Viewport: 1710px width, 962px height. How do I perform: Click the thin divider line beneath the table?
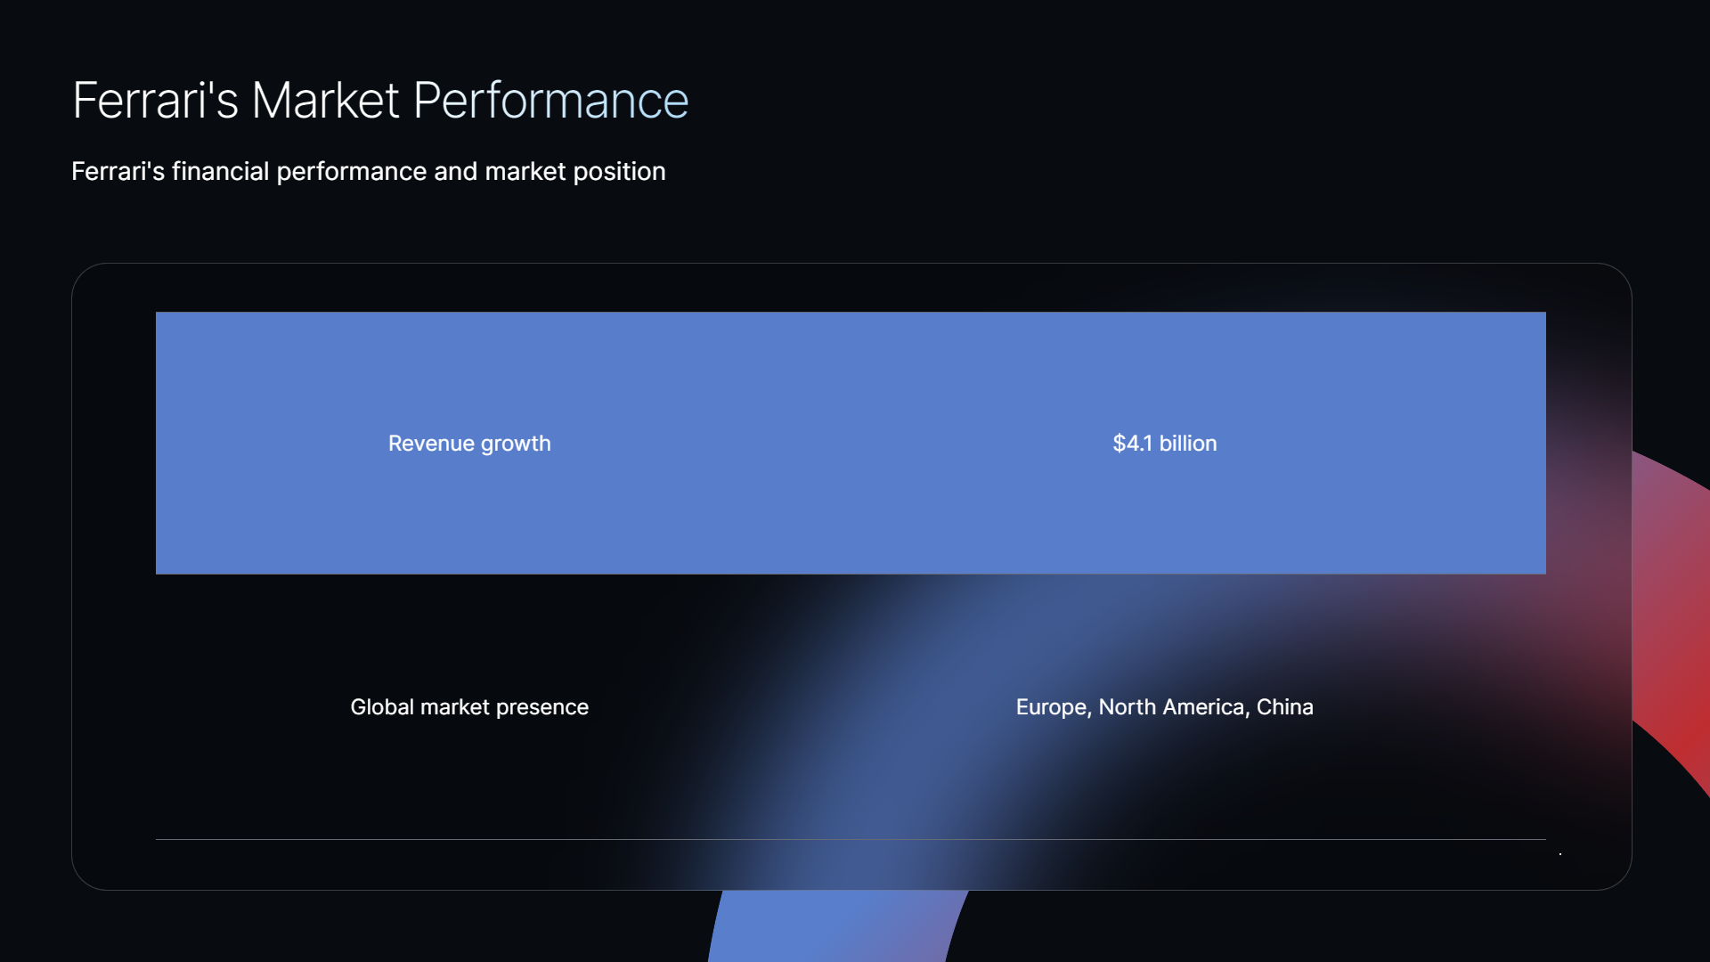pos(851,839)
